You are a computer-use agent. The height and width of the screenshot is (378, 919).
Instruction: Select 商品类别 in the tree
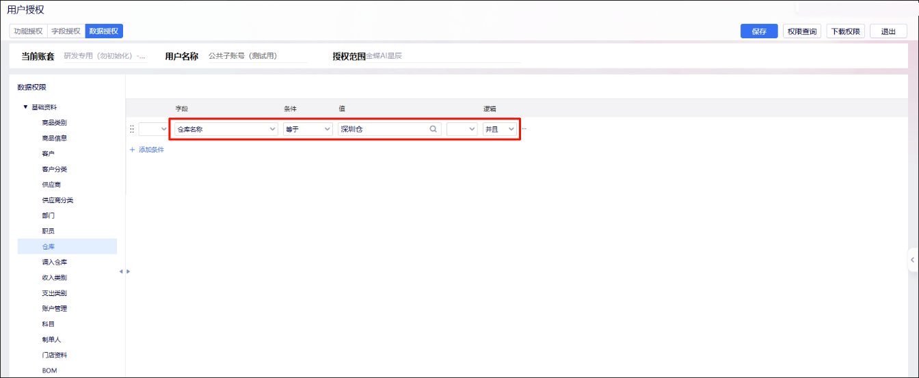[54, 122]
